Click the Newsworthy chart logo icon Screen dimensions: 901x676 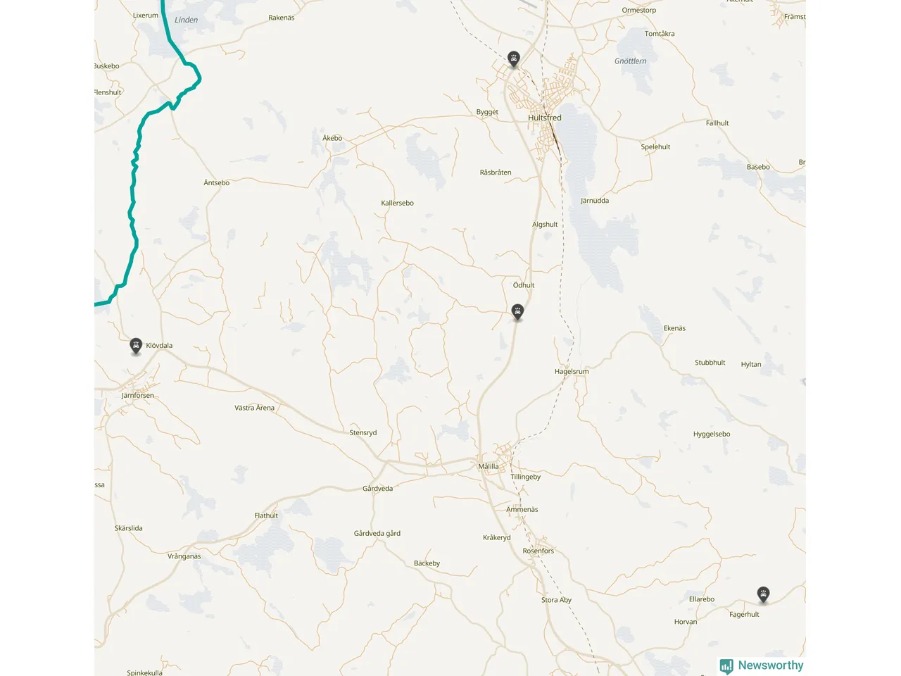coord(726,666)
